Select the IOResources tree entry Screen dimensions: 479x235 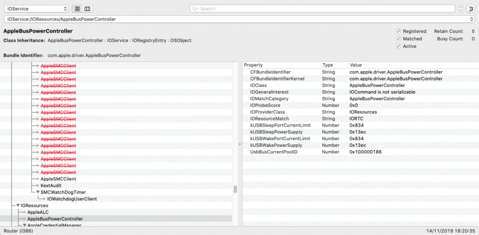(x=34, y=206)
